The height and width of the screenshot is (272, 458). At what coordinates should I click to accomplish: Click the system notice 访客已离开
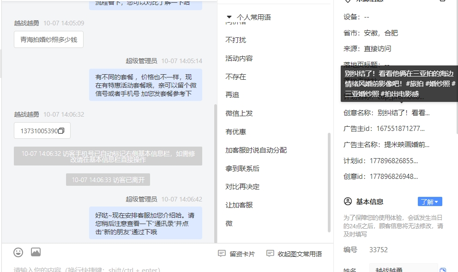tap(108, 180)
